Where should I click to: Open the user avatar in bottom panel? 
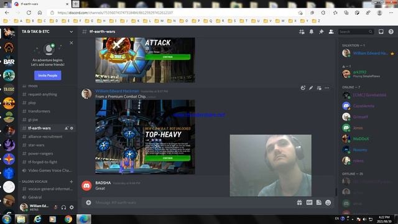24,207
